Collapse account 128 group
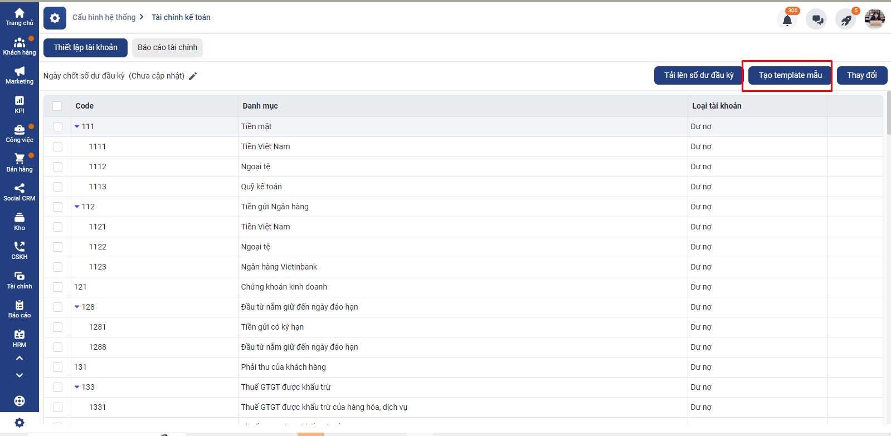Image resolution: width=891 pixels, height=436 pixels. pos(77,307)
